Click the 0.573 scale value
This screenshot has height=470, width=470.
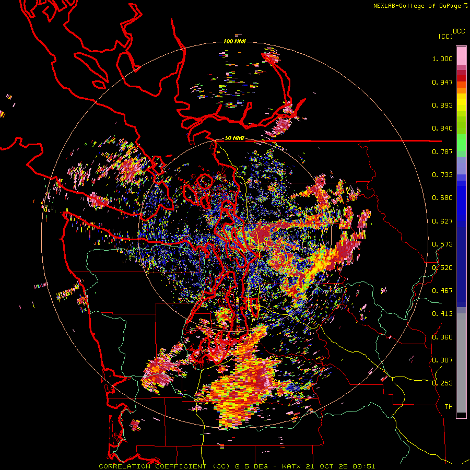coord(442,244)
